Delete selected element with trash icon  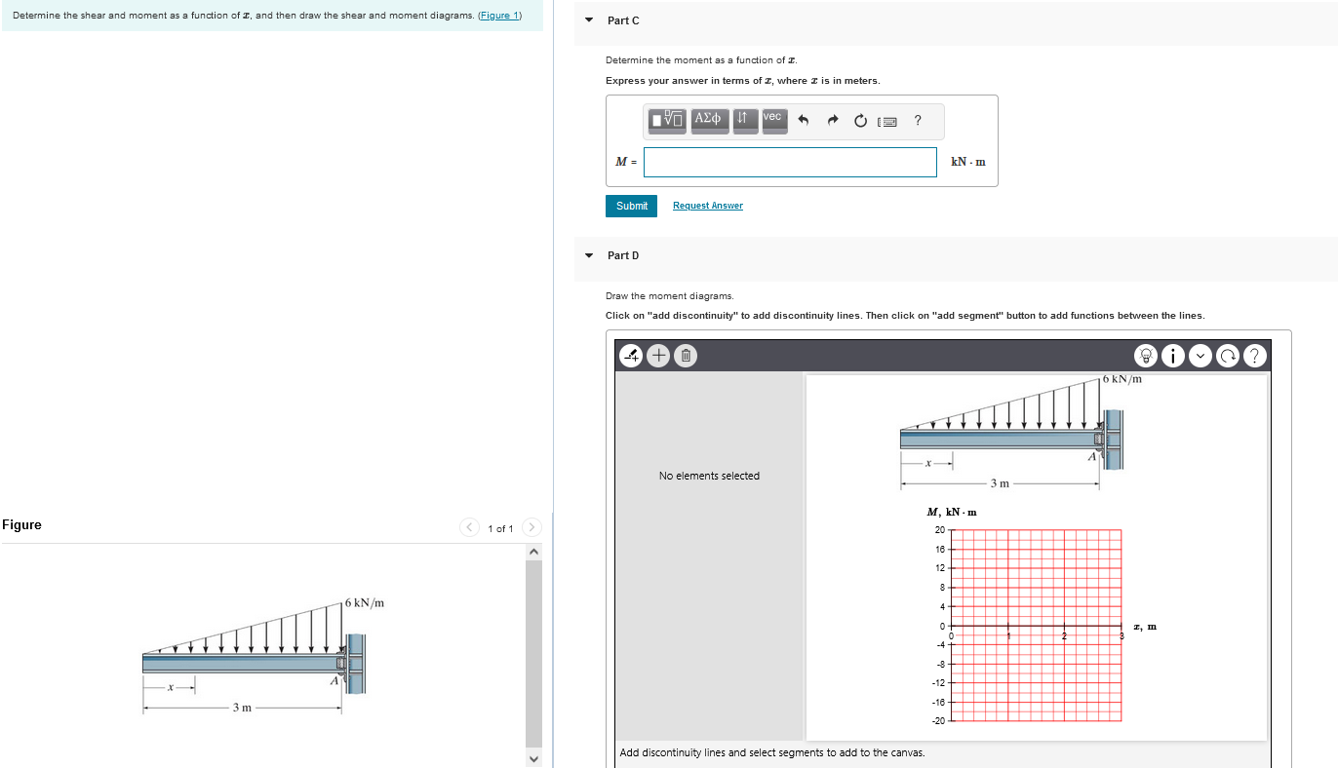(686, 356)
